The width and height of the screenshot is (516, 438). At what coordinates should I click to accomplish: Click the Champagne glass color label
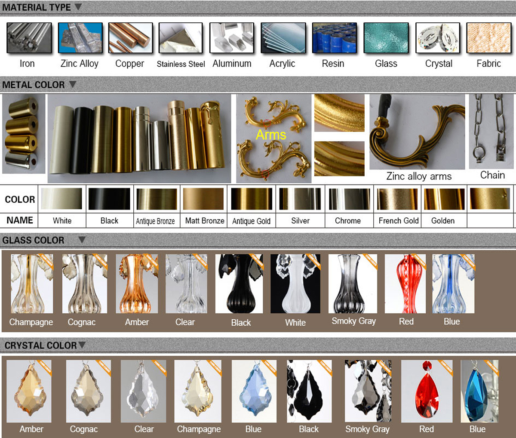click(31, 322)
